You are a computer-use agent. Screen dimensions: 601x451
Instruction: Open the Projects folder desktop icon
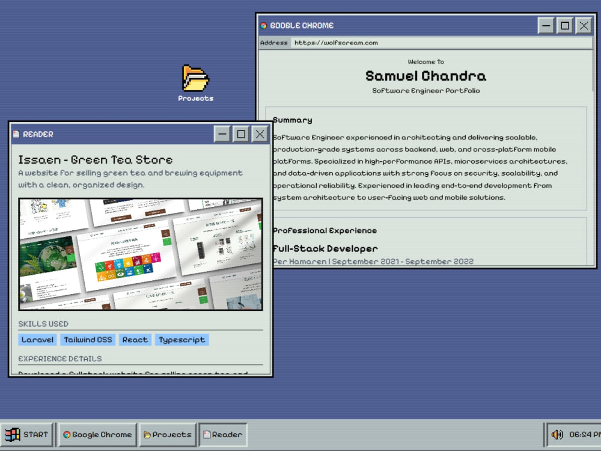pos(195,83)
